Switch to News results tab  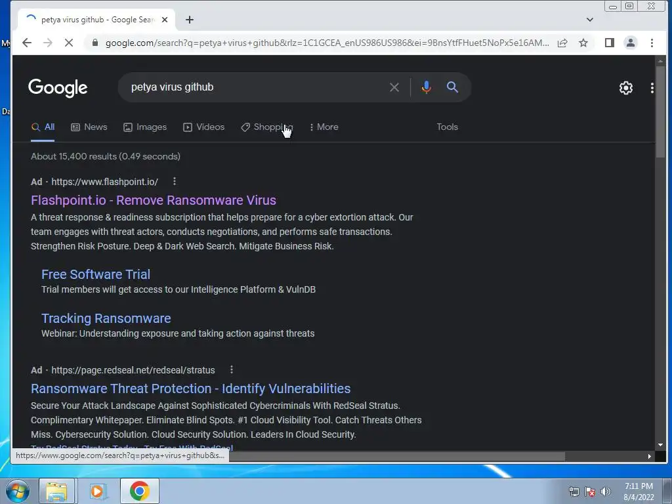pos(89,127)
